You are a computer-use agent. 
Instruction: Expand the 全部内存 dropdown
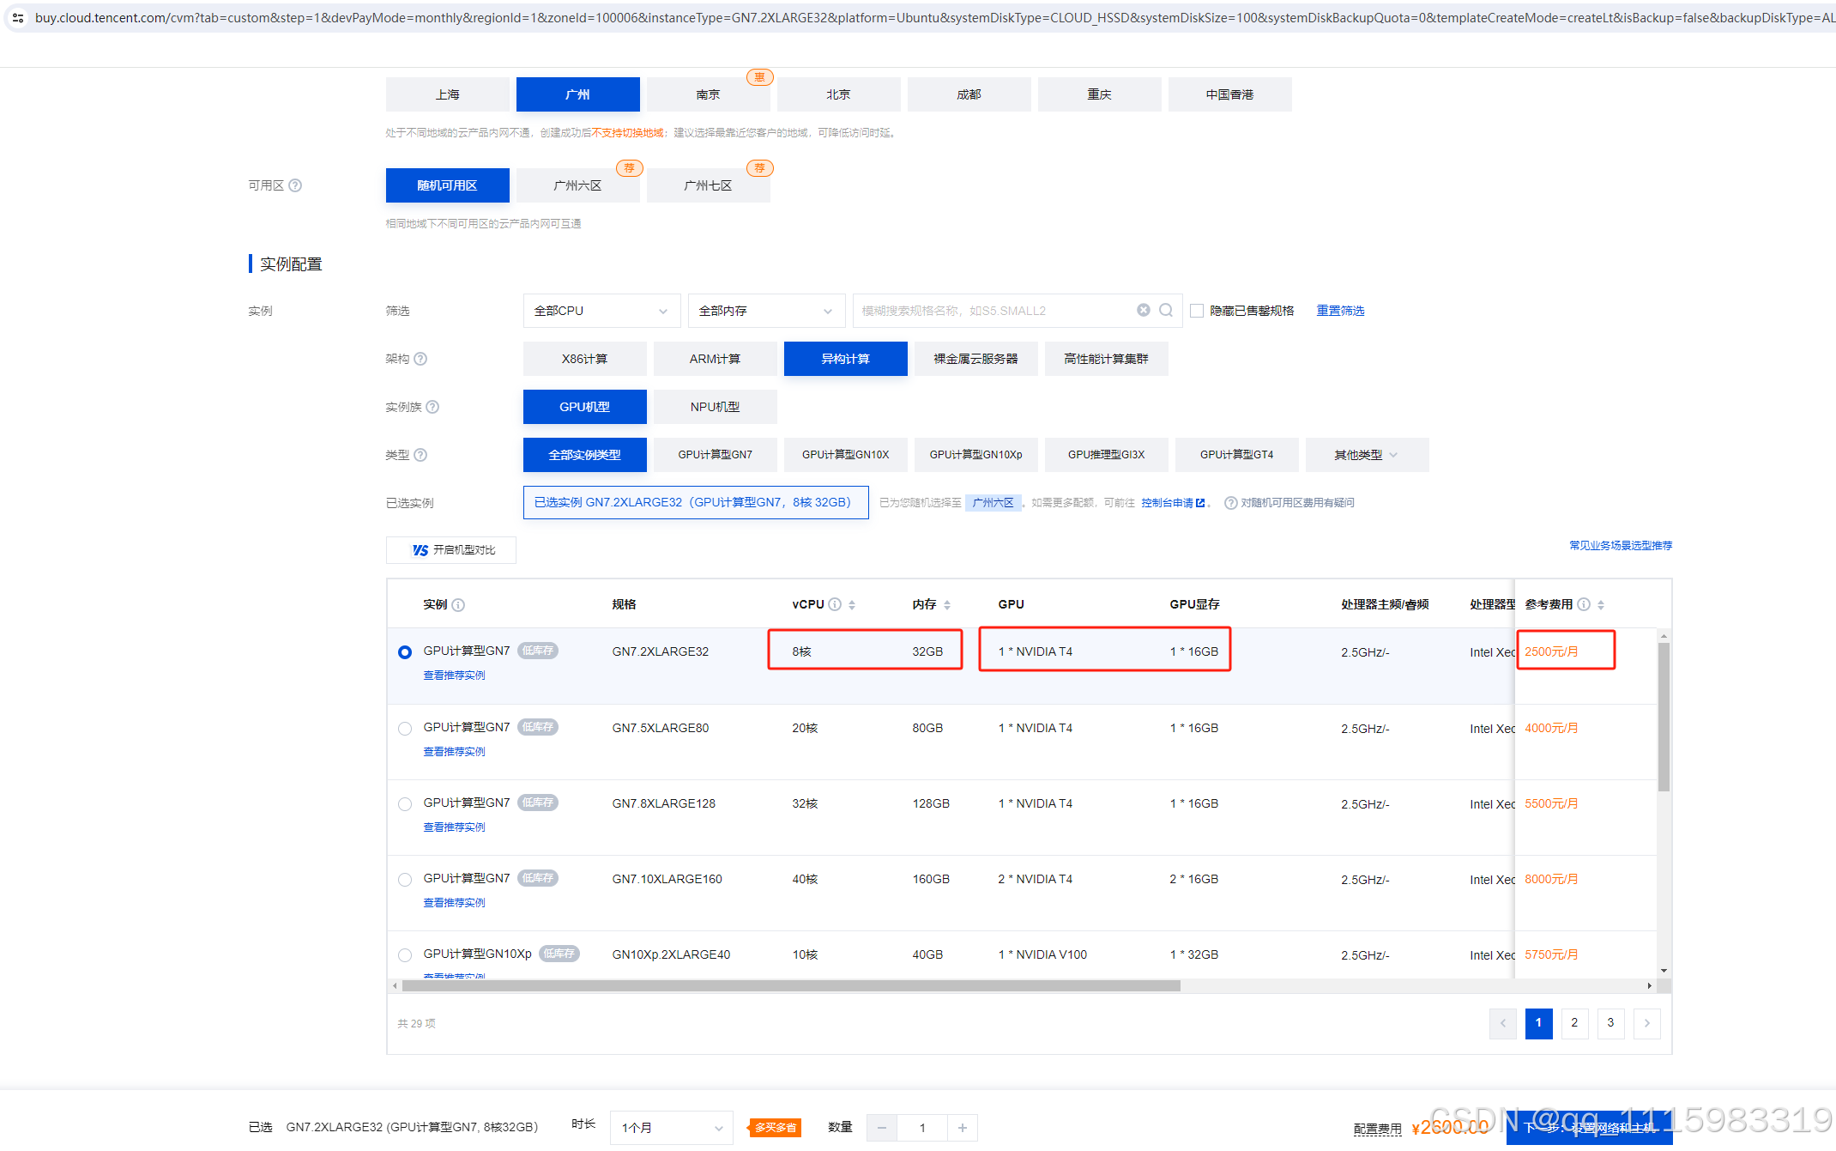pyautogui.click(x=764, y=311)
